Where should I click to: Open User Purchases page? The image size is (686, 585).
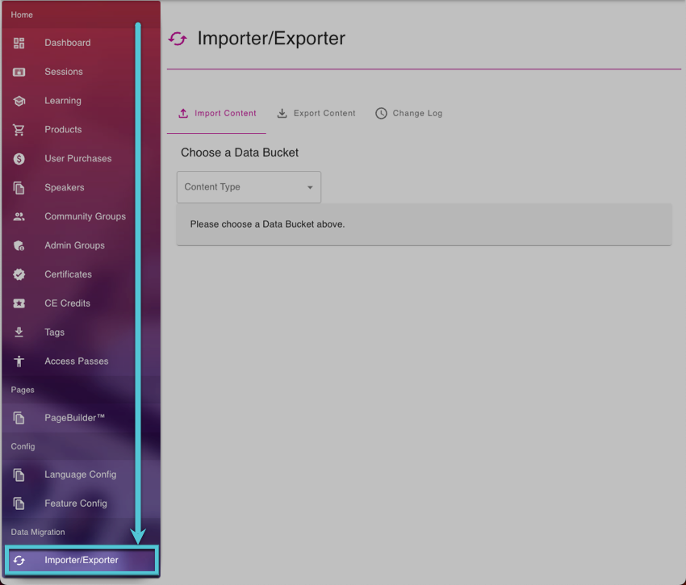[x=82, y=158]
